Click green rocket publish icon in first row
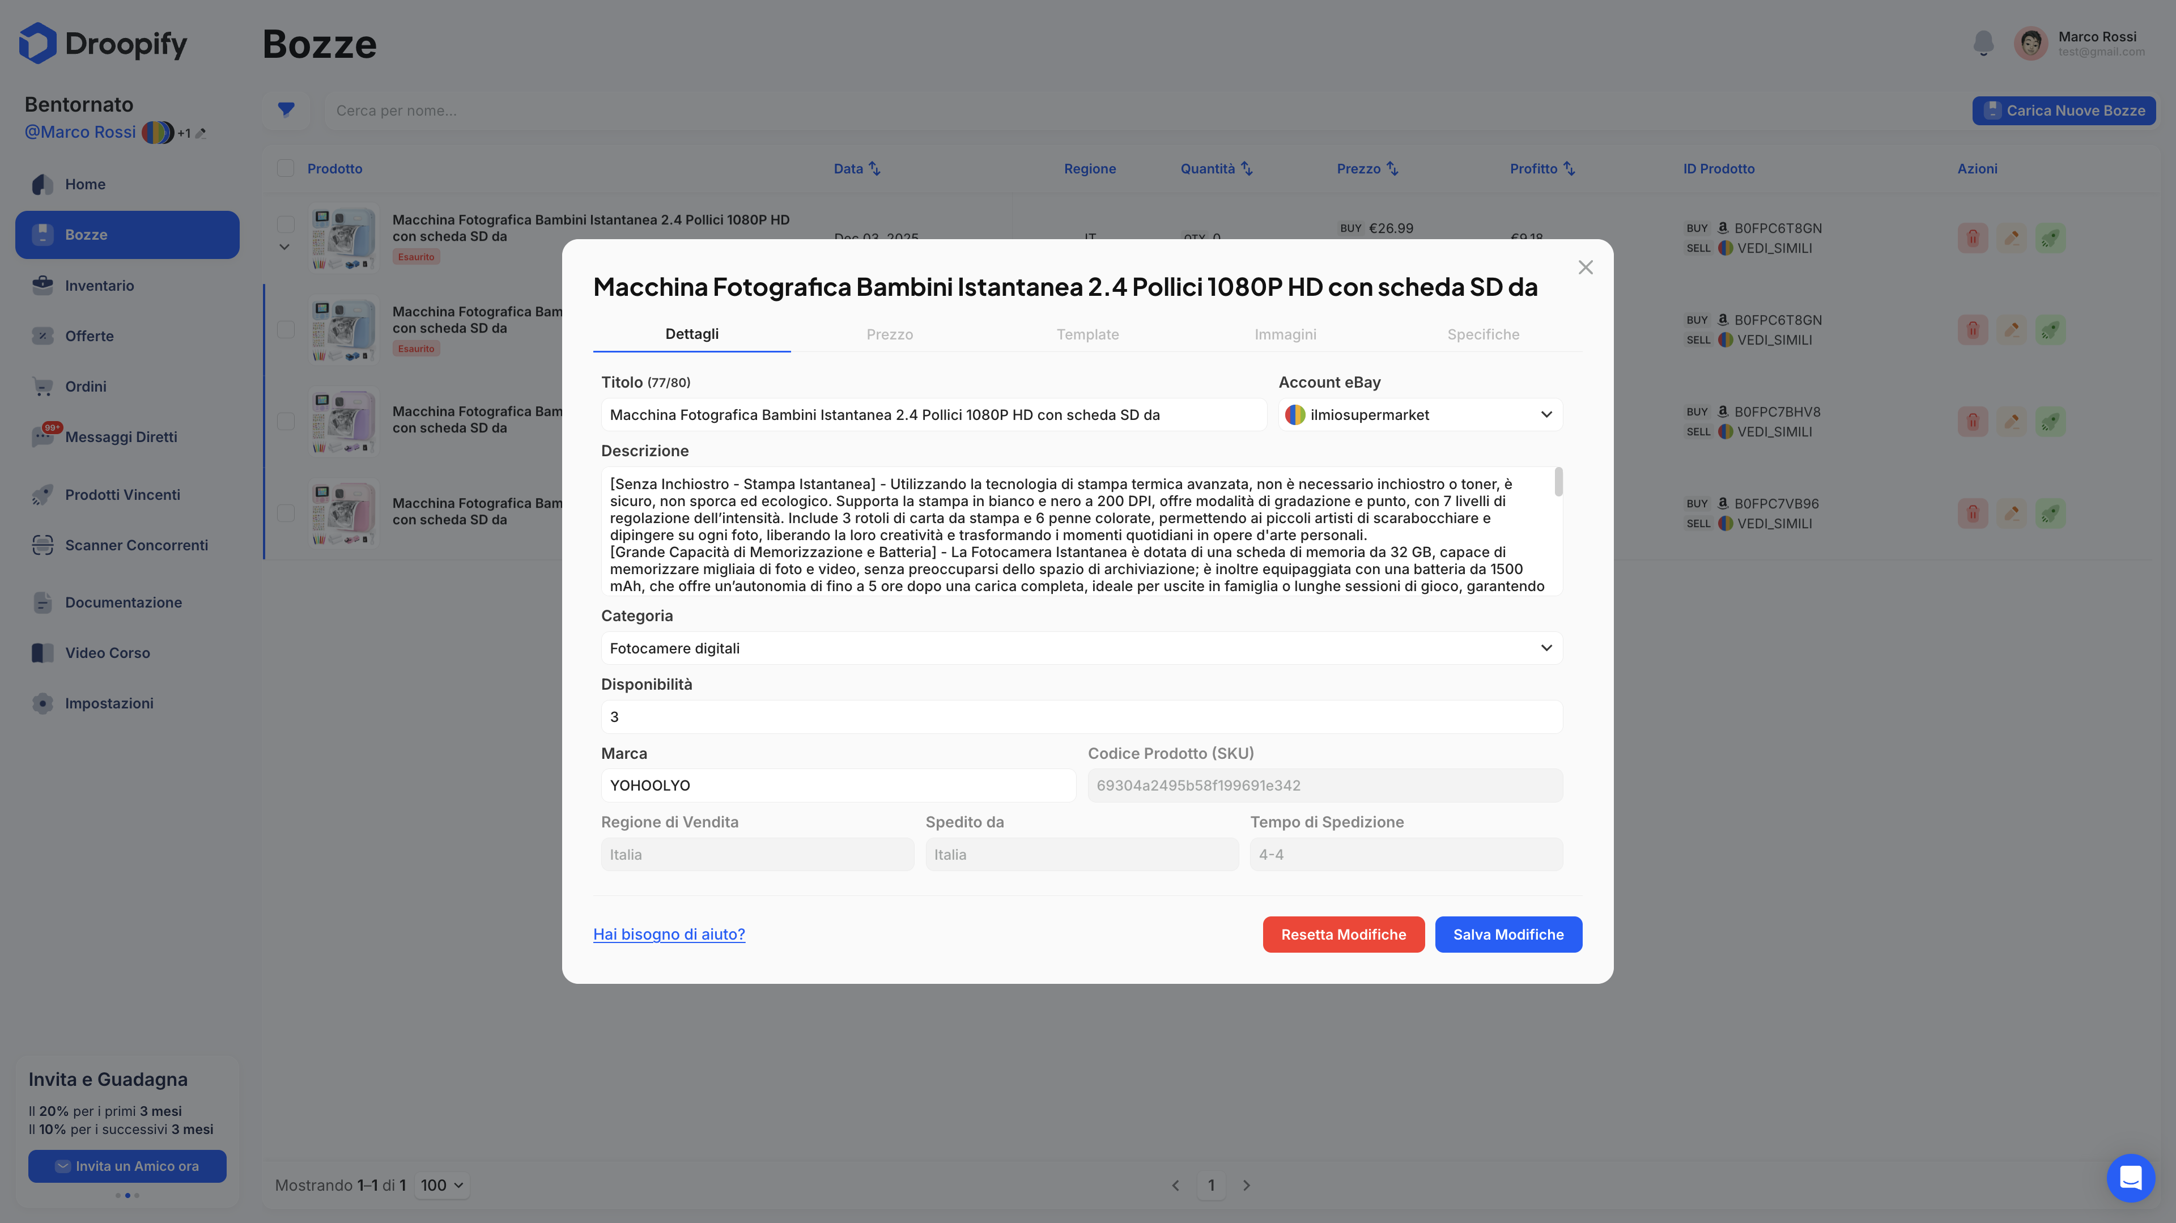The image size is (2176, 1223). tap(2050, 238)
